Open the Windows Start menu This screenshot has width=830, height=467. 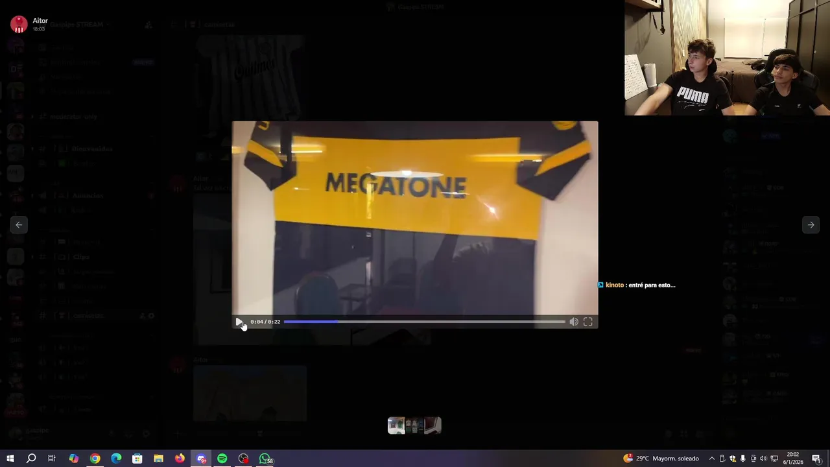(x=10, y=459)
